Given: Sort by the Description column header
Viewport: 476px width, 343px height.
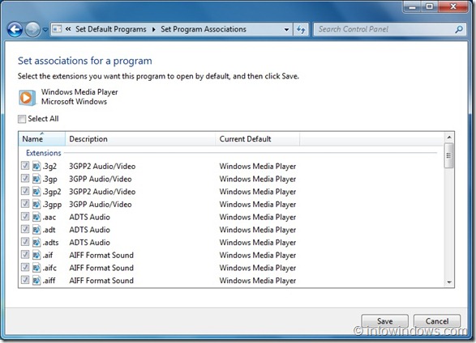Looking at the screenshot, I should [140, 139].
